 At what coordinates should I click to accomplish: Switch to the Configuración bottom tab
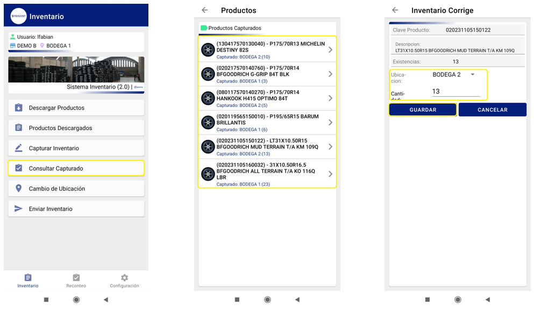click(124, 281)
